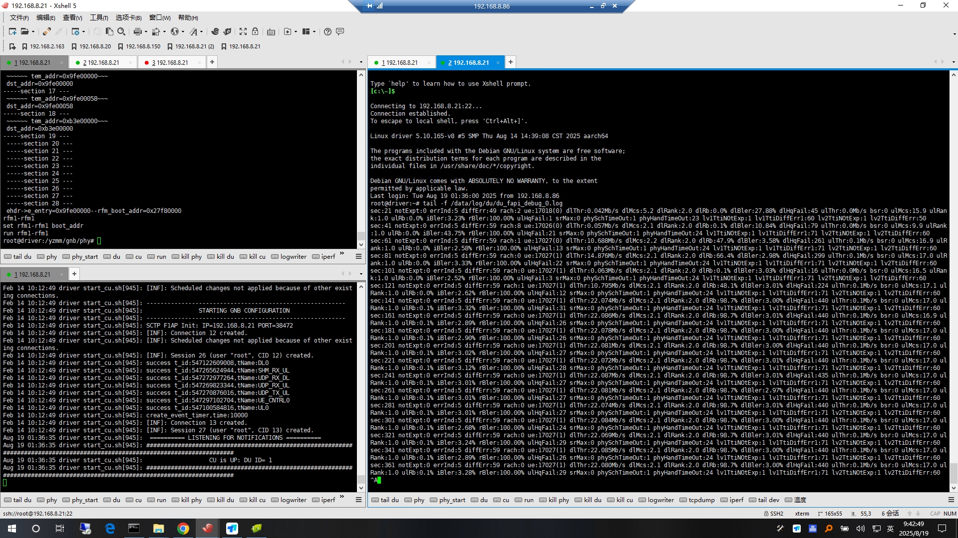Open tab layout arrangement icon
This screenshot has height=538, width=958.
306,31
